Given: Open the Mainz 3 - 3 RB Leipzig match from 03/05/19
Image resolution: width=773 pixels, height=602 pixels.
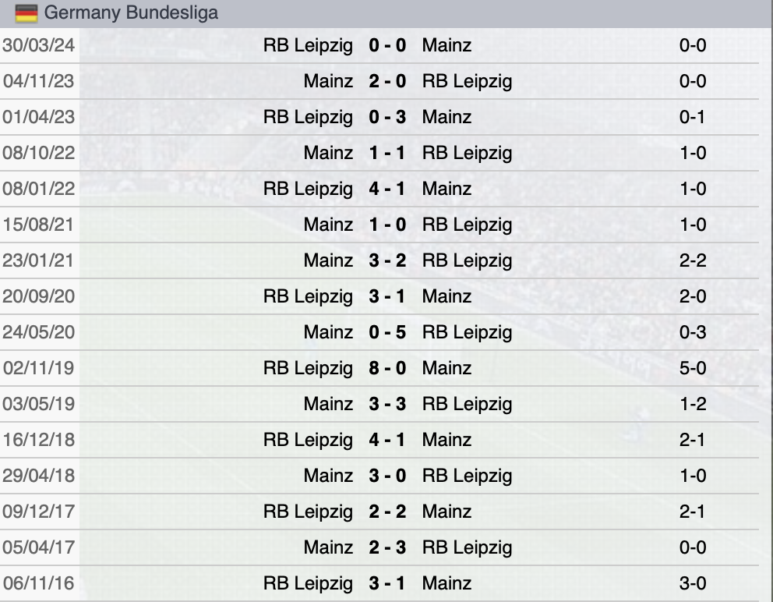Looking at the screenshot, I should [386, 403].
